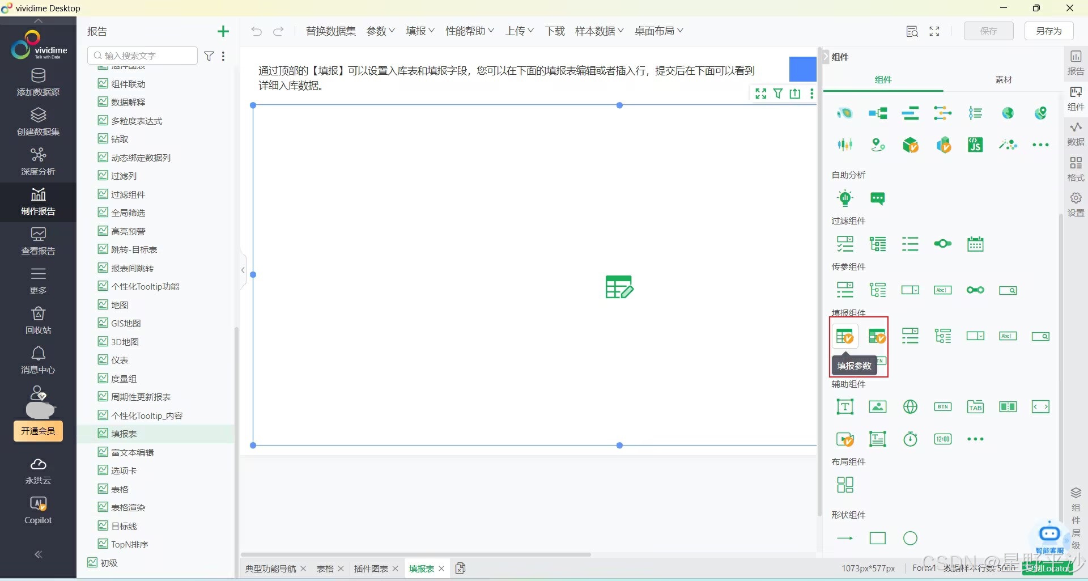
Task: Select the layout grid component
Action: click(845, 485)
